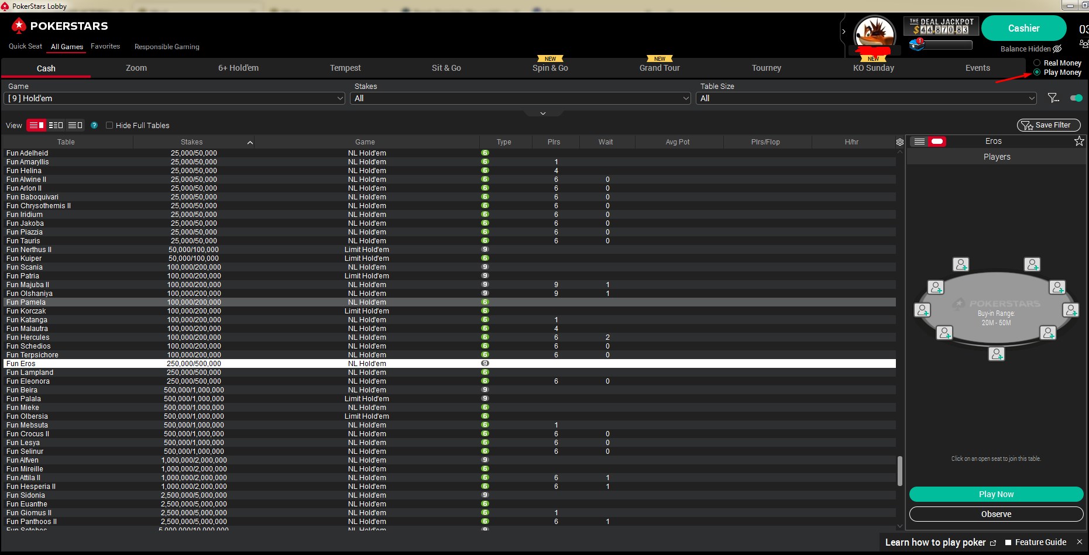Open the Events tab
1089x555 pixels.
(x=977, y=68)
